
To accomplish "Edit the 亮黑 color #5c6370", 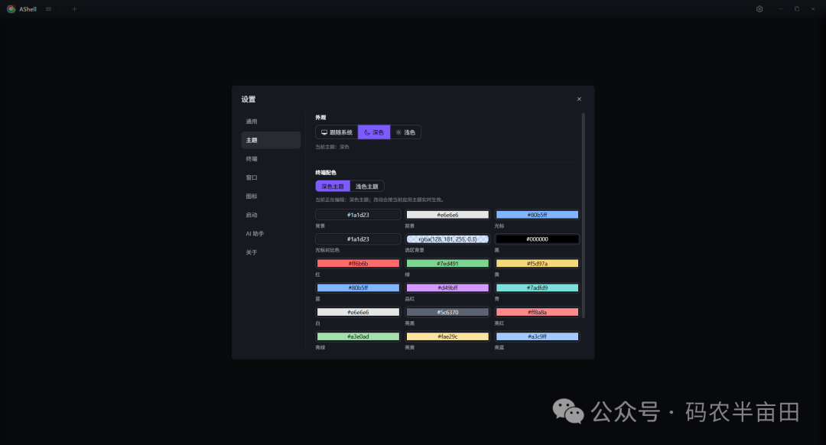I will tap(447, 312).
